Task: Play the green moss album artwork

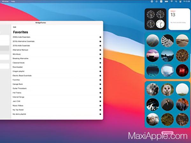Action: [167, 119]
